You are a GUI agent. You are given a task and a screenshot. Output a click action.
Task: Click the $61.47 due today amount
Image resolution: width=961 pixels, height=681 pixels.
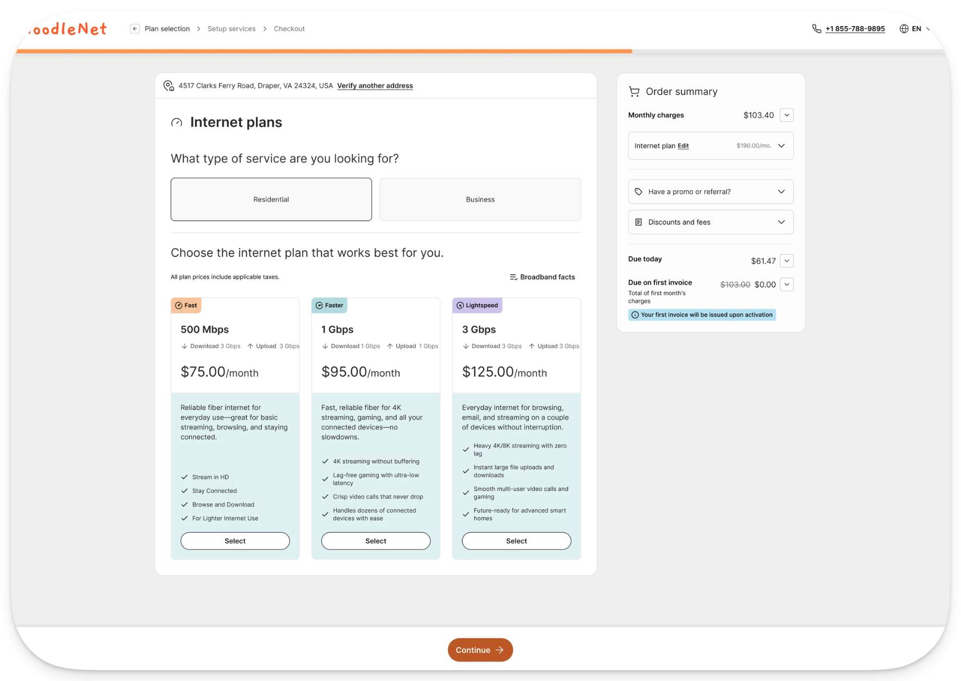[763, 261]
